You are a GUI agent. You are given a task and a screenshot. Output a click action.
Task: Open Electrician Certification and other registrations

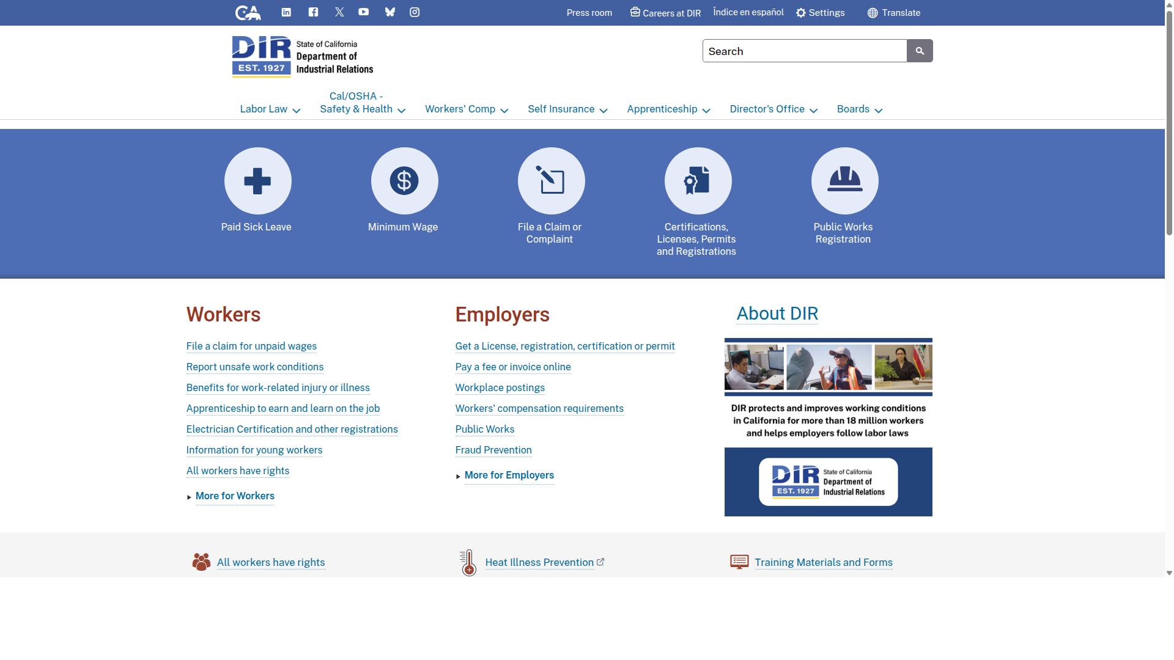[292, 429]
